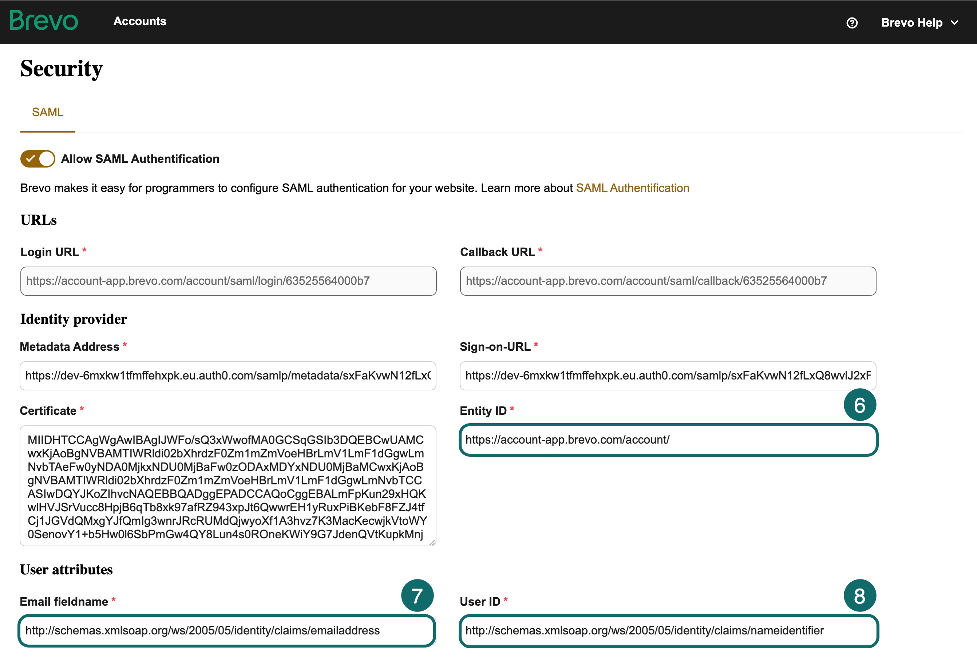
Task: Expand the Brevo Help account dropdown
Action: [919, 23]
